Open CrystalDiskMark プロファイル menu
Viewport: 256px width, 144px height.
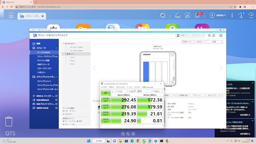click(120, 87)
